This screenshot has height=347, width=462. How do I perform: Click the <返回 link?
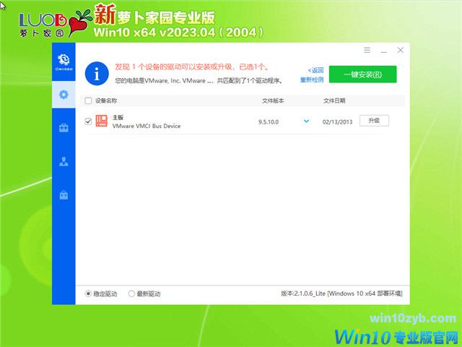(315, 69)
